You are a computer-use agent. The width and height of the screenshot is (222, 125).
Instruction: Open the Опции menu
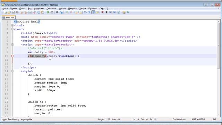coord(62,8)
